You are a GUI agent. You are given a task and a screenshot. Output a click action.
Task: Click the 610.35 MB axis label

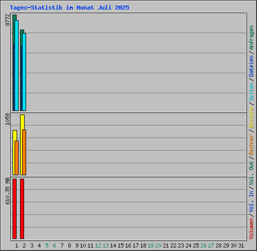pyautogui.click(x=8, y=191)
